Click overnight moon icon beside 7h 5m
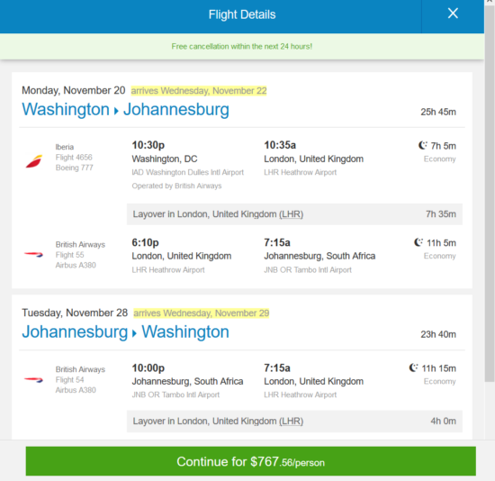 coord(423,145)
